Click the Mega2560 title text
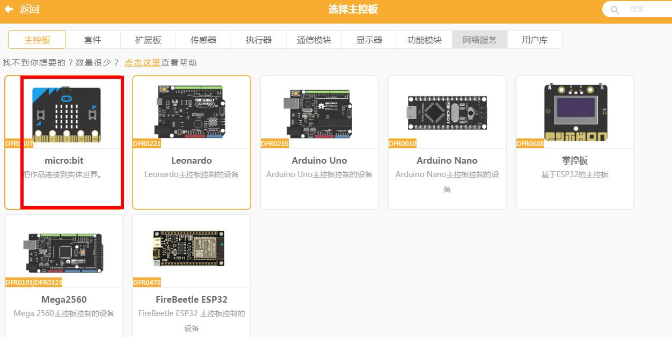 pyautogui.click(x=64, y=299)
